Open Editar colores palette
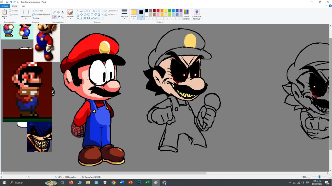This screenshot has width=332, height=186. click(186, 14)
